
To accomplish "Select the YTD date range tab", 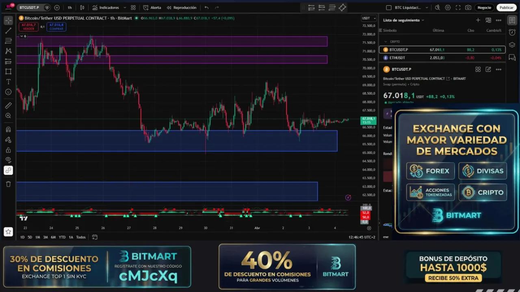I will click(62, 237).
